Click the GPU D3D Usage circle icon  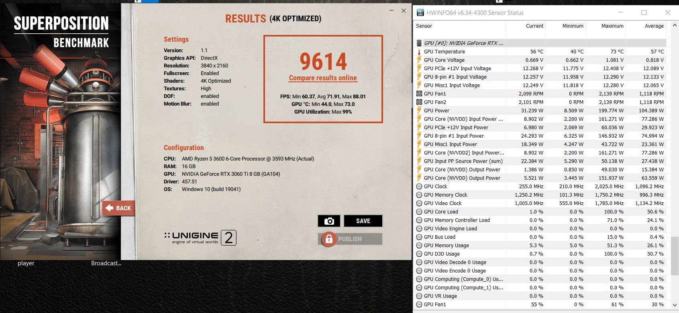pyautogui.click(x=419, y=254)
